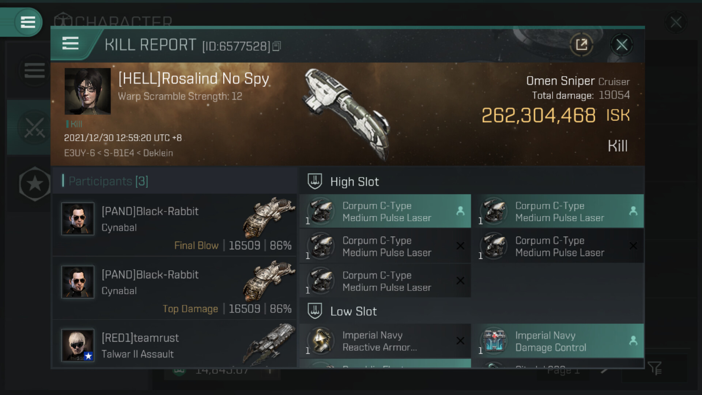Click the E3UY-6 system location link

pyautogui.click(x=79, y=153)
